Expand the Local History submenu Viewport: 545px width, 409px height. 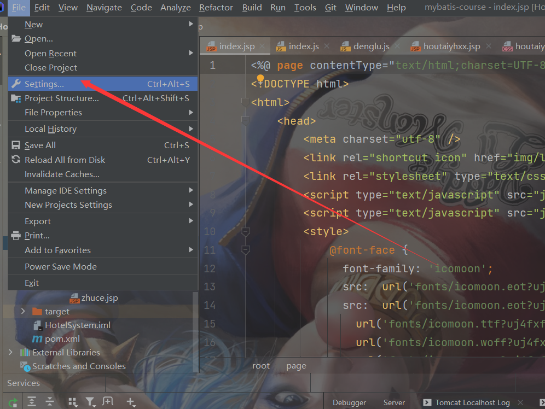(x=191, y=129)
